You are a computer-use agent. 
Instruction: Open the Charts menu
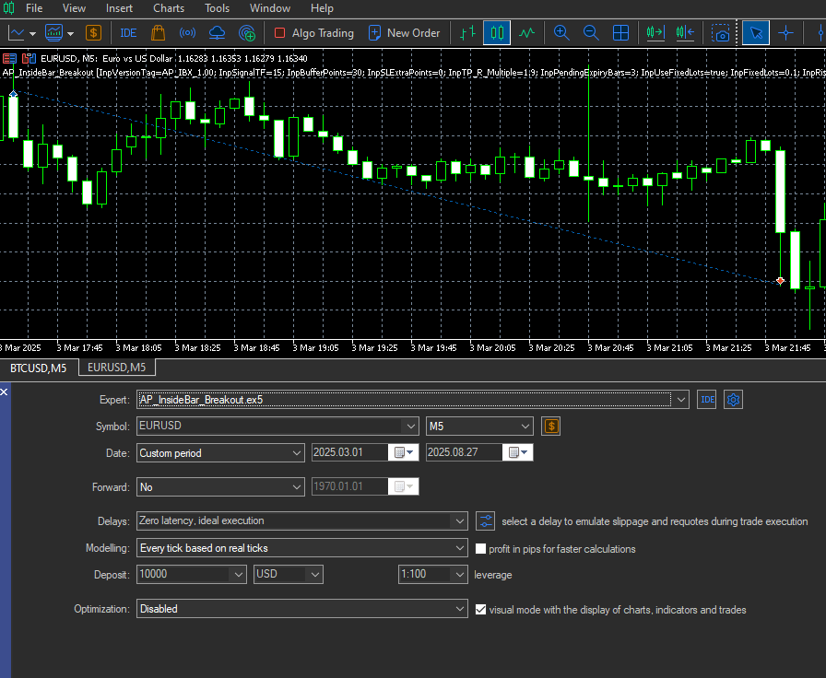click(x=169, y=8)
